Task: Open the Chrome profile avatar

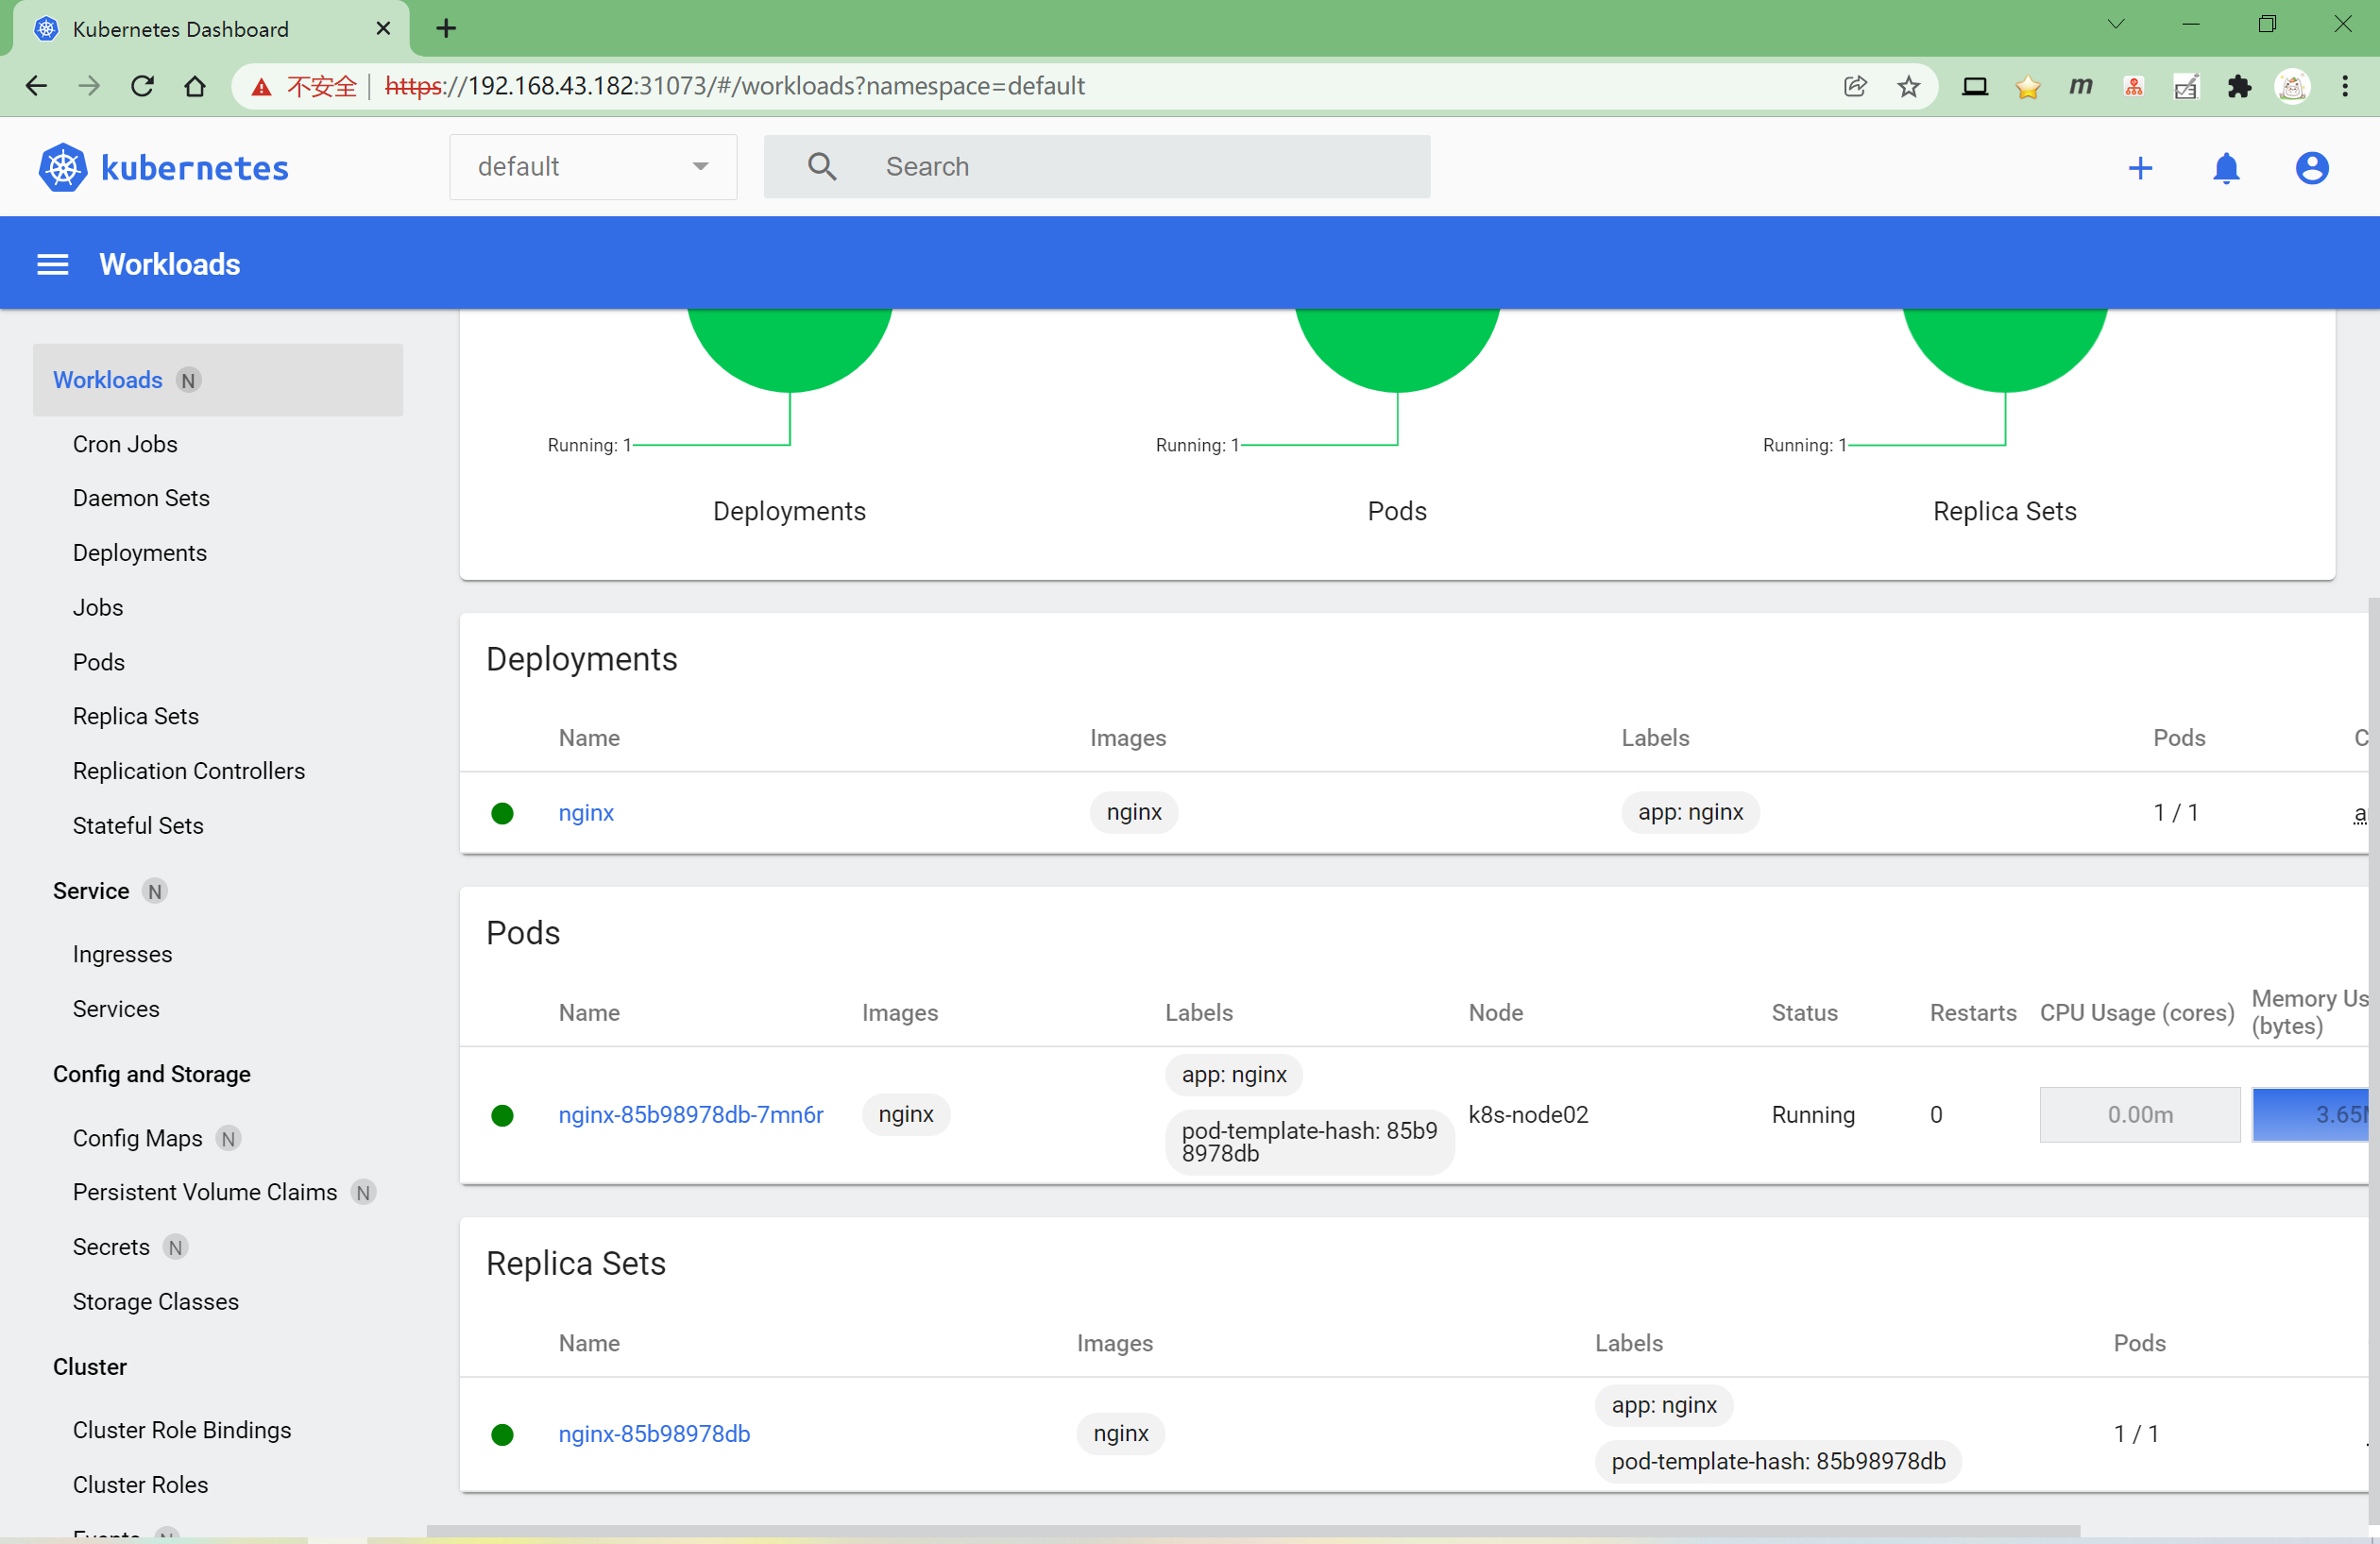Action: click(2292, 86)
